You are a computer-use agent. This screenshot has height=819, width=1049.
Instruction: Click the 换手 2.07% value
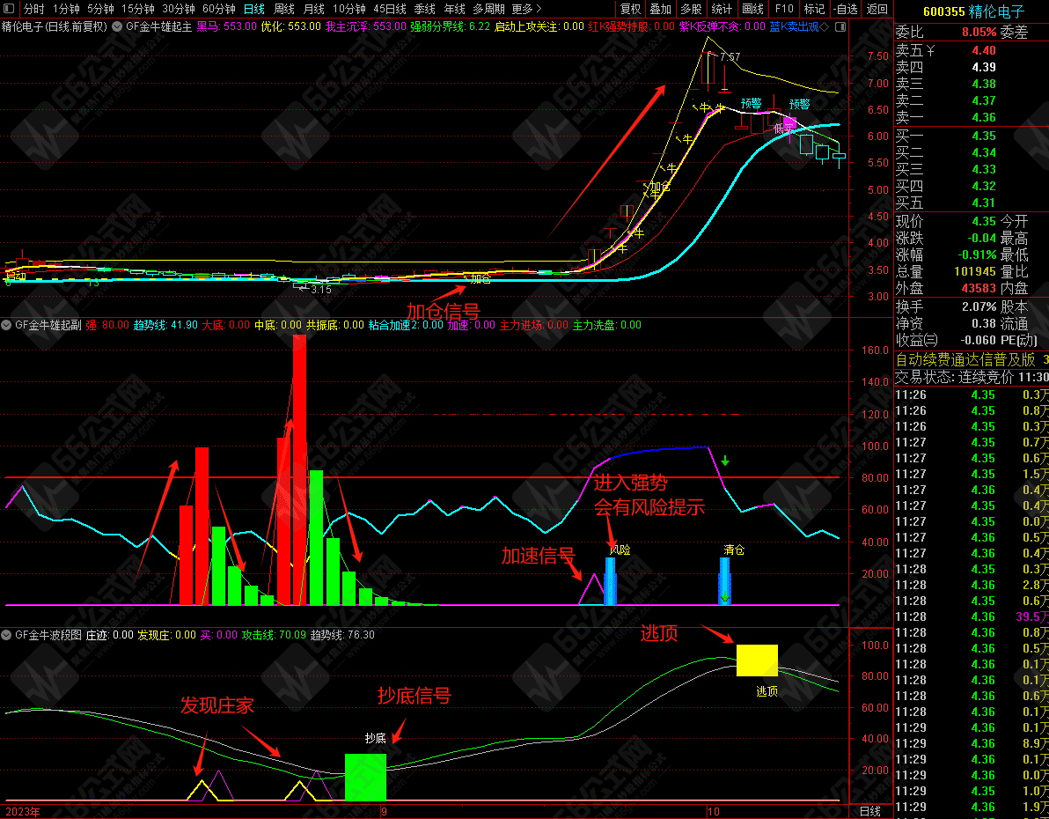[x=979, y=306]
